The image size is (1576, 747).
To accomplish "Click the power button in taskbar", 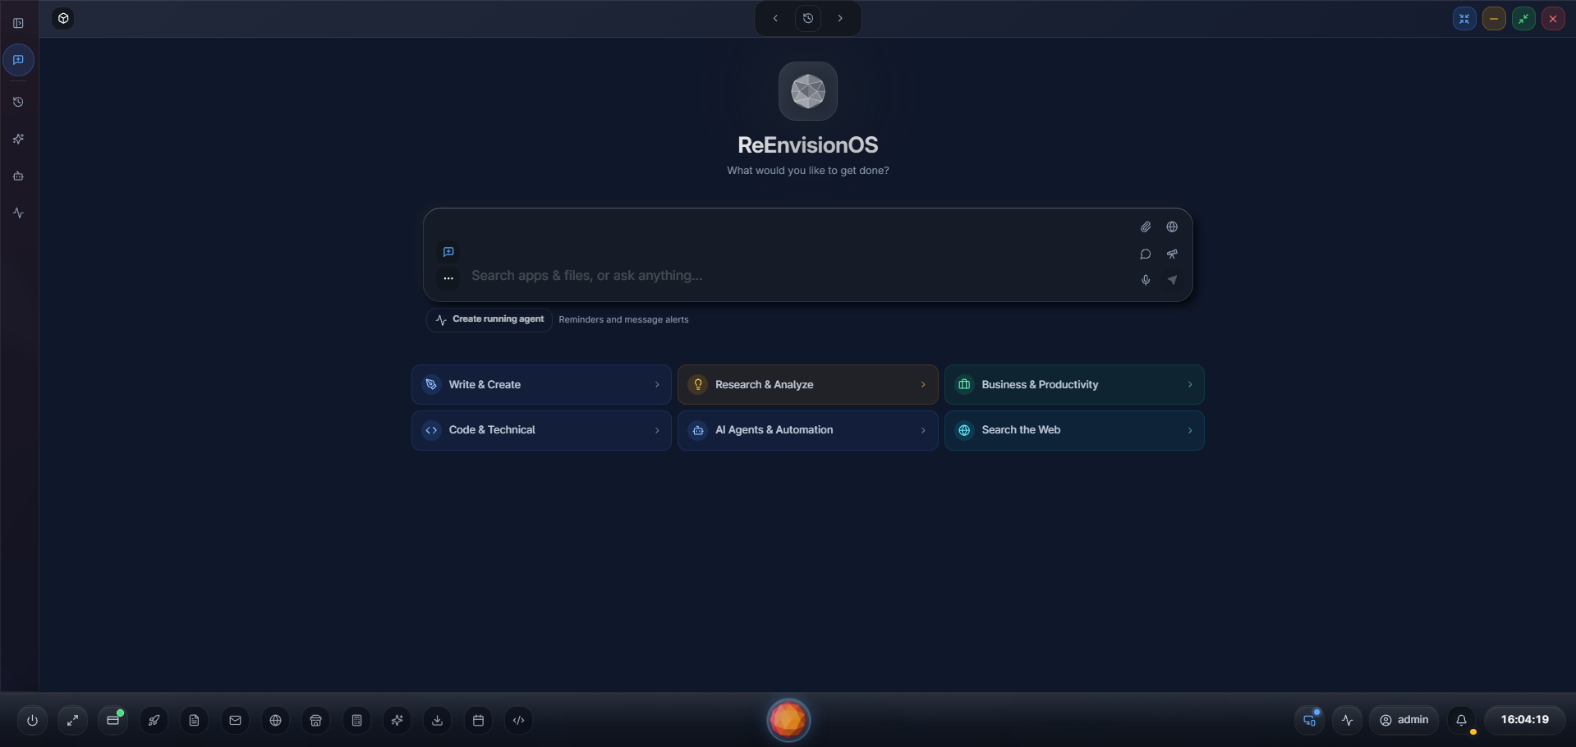I will coord(32,720).
